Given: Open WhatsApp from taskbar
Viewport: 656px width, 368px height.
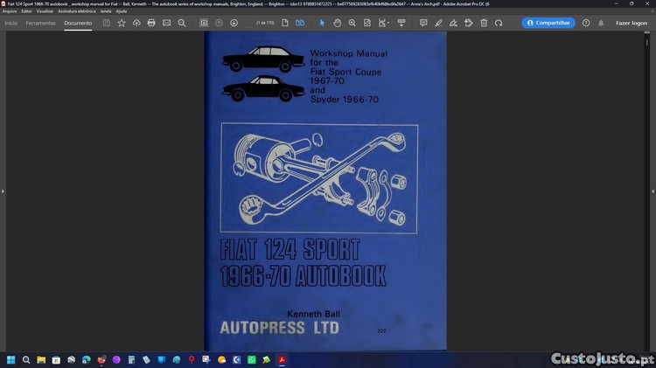Looking at the screenshot, I should coord(251,359).
